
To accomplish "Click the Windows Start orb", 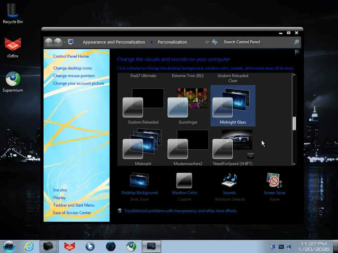I will 9,246.
